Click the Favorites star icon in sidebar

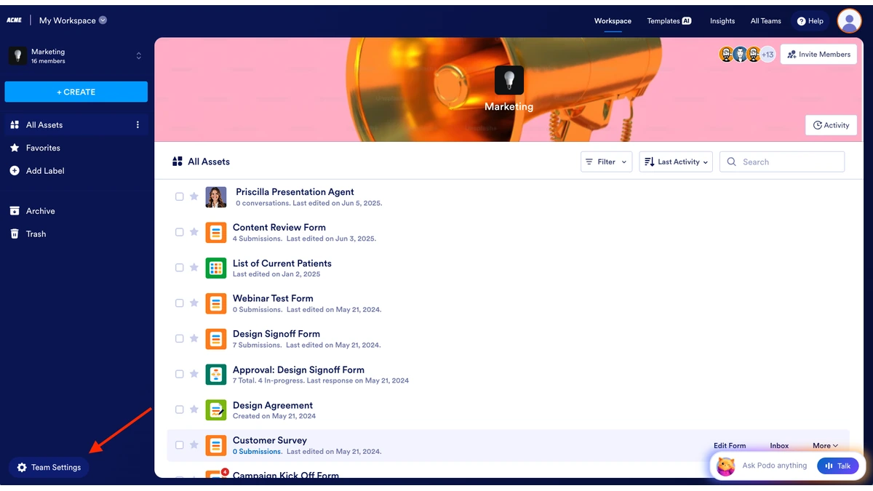pos(15,148)
